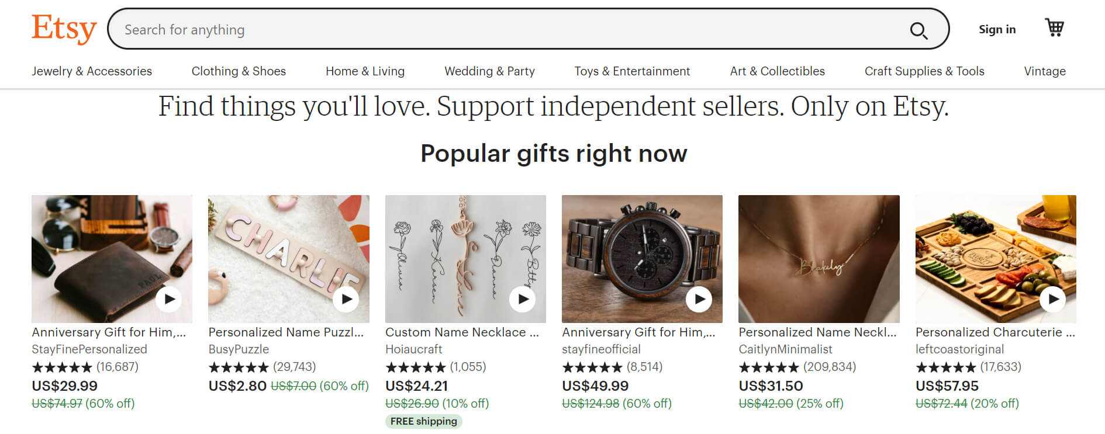The width and height of the screenshot is (1105, 434).
Task: Open Wedding & Party category
Action: coord(489,71)
